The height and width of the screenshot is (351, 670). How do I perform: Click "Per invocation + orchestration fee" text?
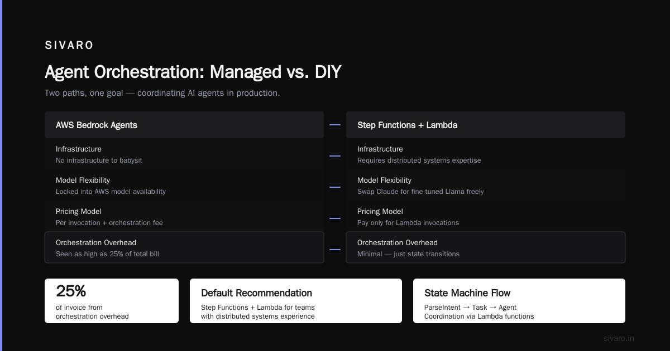[x=109, y=223]
